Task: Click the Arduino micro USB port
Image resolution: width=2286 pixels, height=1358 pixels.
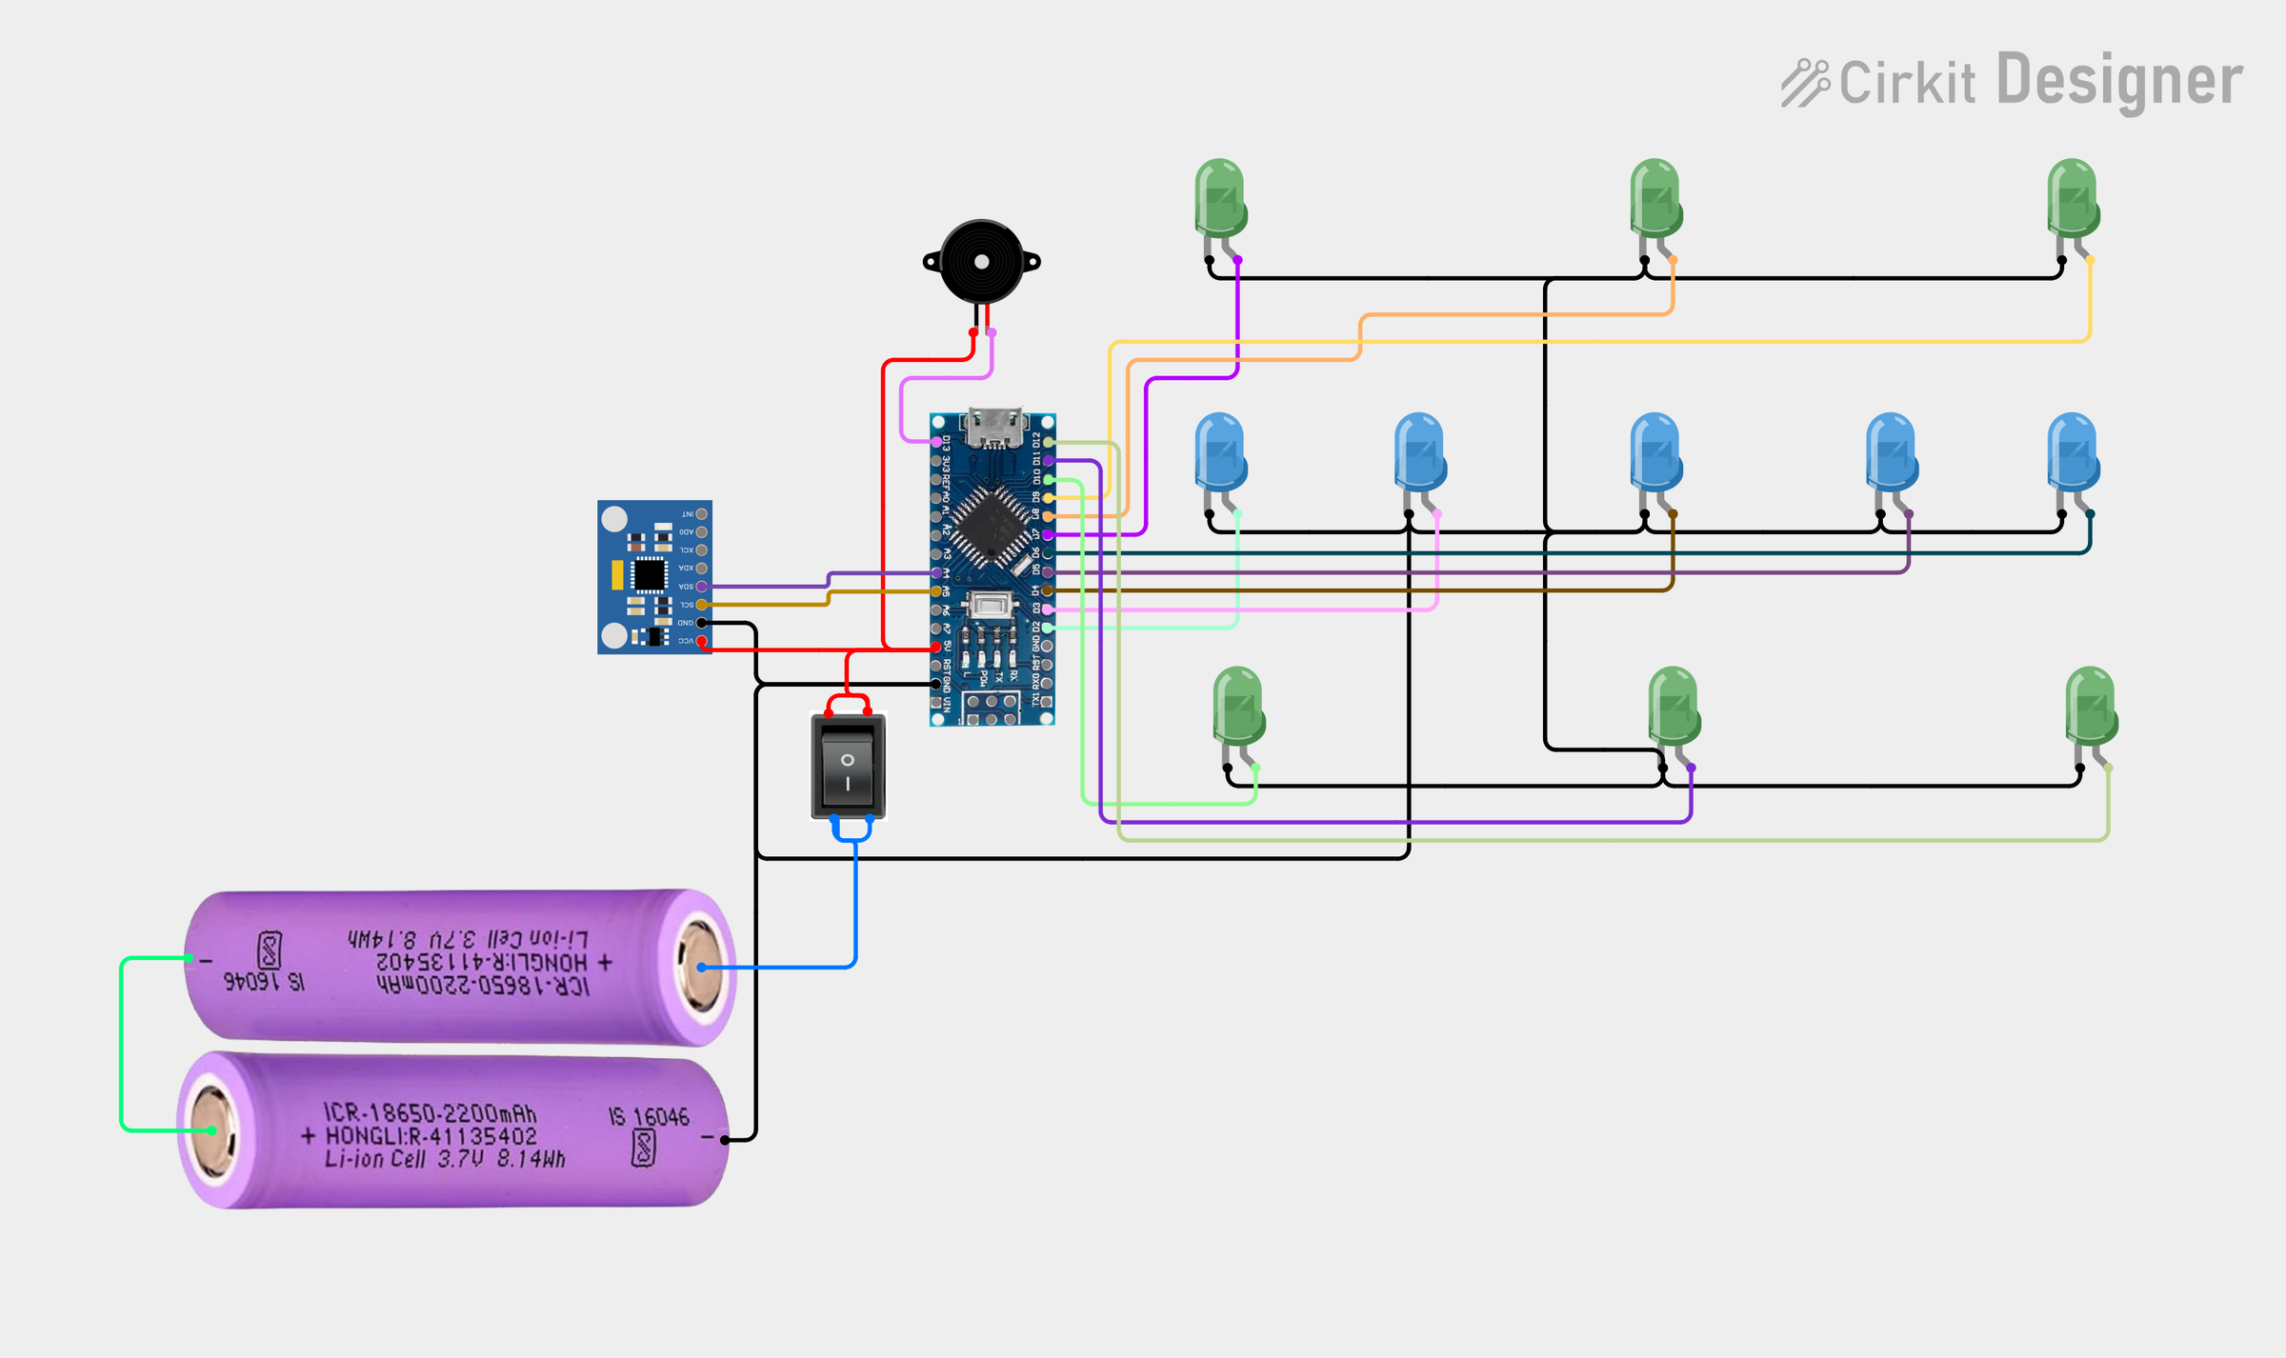Action: 993,427
